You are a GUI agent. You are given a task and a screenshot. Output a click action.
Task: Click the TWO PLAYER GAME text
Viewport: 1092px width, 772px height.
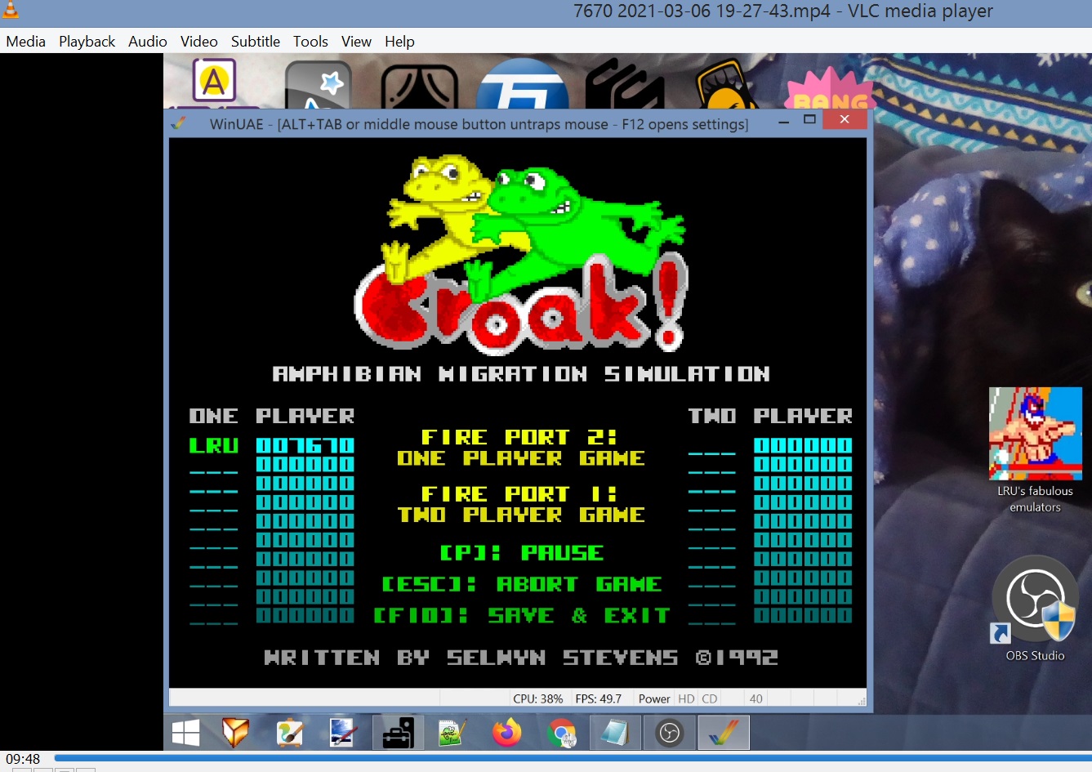tap(521, 515)
